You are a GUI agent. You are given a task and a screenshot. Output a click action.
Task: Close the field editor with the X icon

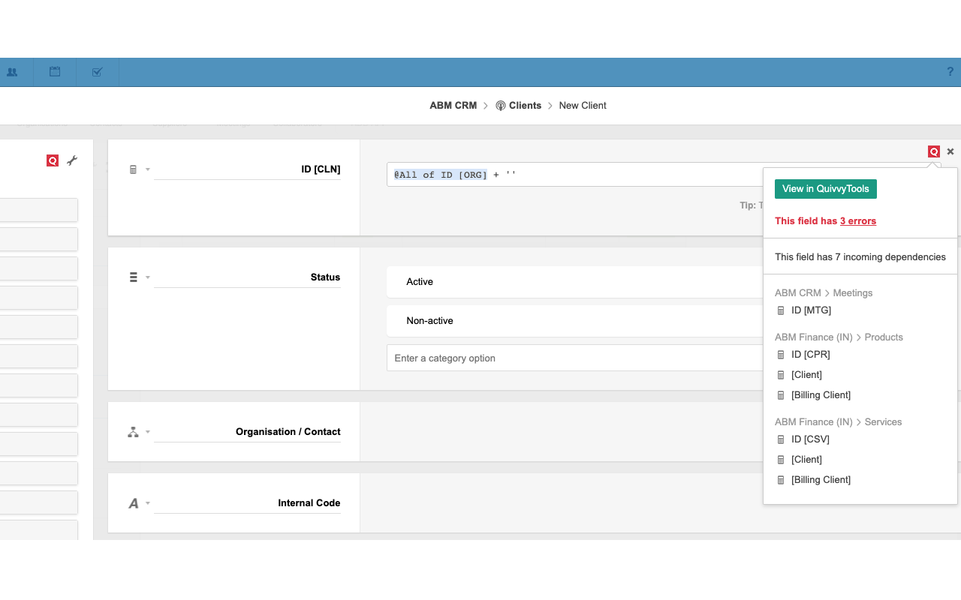coord(950,151)
